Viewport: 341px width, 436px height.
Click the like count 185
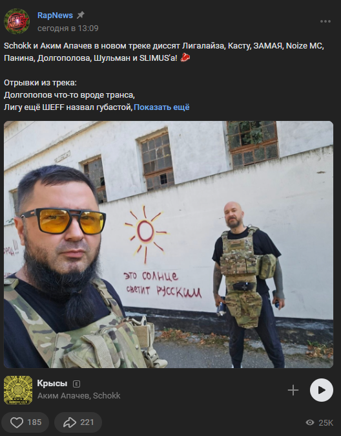click(34, 422)
